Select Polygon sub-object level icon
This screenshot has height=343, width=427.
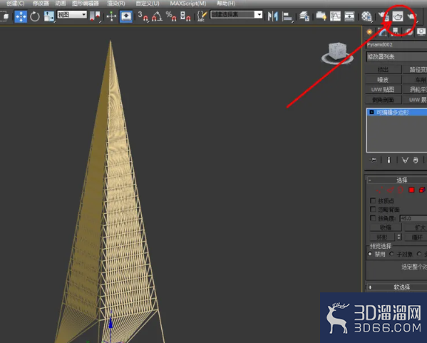[411, 190]
